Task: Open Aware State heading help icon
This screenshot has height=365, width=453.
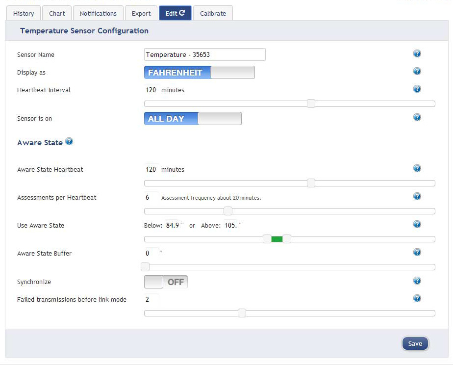Action: click(x=69, y=142)
